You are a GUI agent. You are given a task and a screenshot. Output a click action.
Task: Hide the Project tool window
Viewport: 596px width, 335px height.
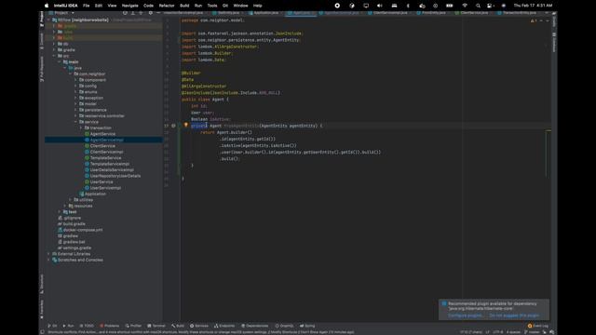coord(158,13)
